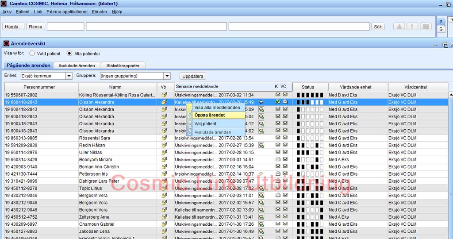Screen dimensions: 453x239
Task: Switch to Pågående ärenden tab
Action: pyautogui.click(x=28, y=66)
